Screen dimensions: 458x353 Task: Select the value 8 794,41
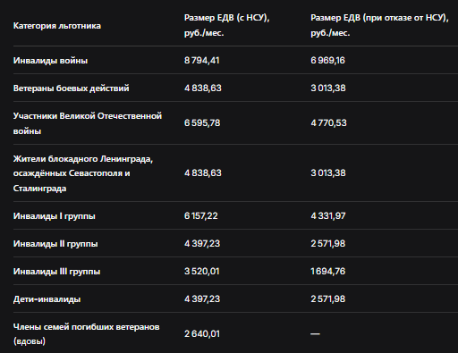click(x=202, y=61)
